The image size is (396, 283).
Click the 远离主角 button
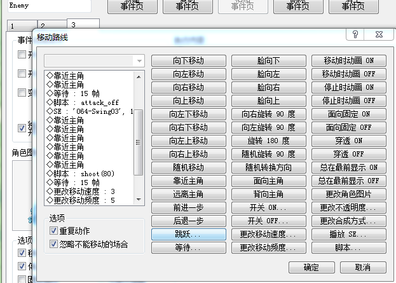tap(189, 195)
